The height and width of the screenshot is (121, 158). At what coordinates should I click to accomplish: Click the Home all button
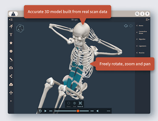80,104
